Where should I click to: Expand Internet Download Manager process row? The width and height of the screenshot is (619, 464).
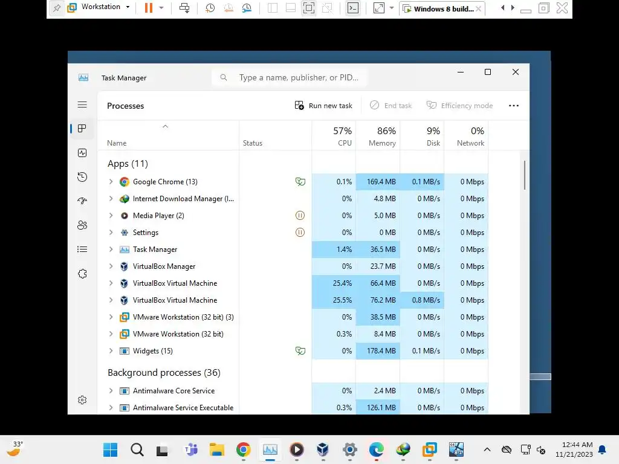(x=111, y=198)
